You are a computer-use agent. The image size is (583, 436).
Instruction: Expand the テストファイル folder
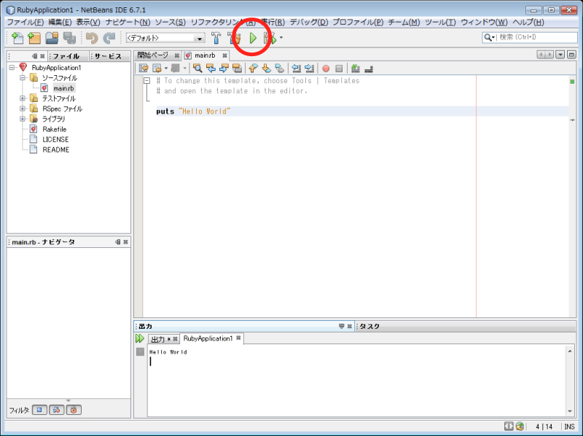pyautogui.click(x=23, y=98)
